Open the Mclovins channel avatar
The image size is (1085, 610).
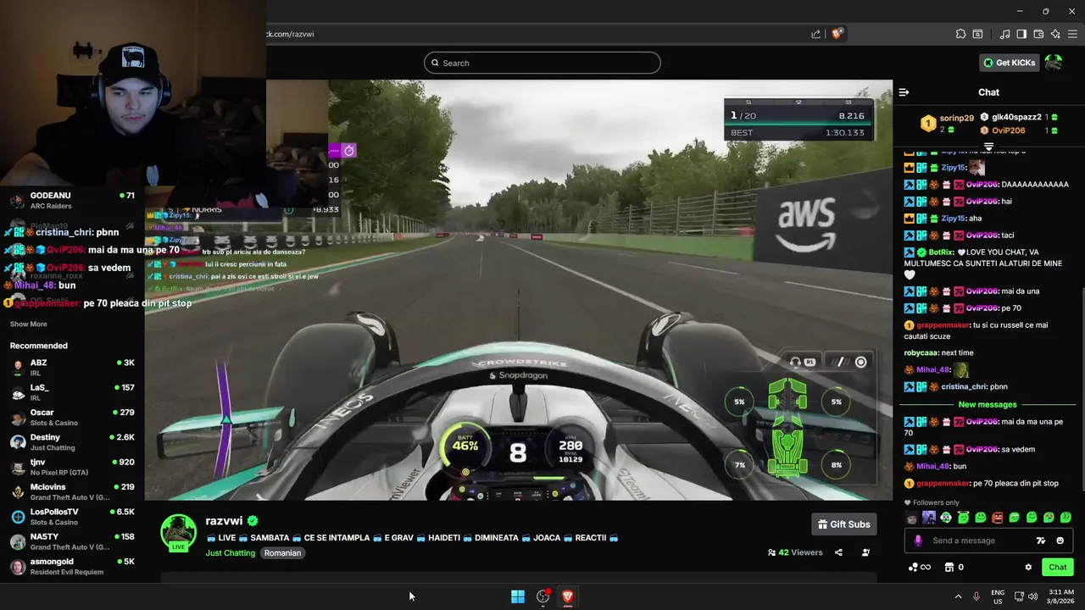18,492
